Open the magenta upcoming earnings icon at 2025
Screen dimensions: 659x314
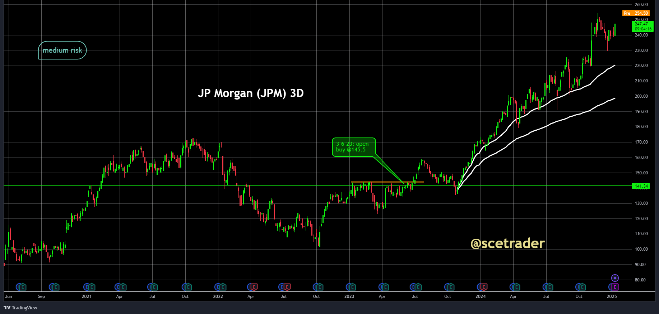(615, 287)
